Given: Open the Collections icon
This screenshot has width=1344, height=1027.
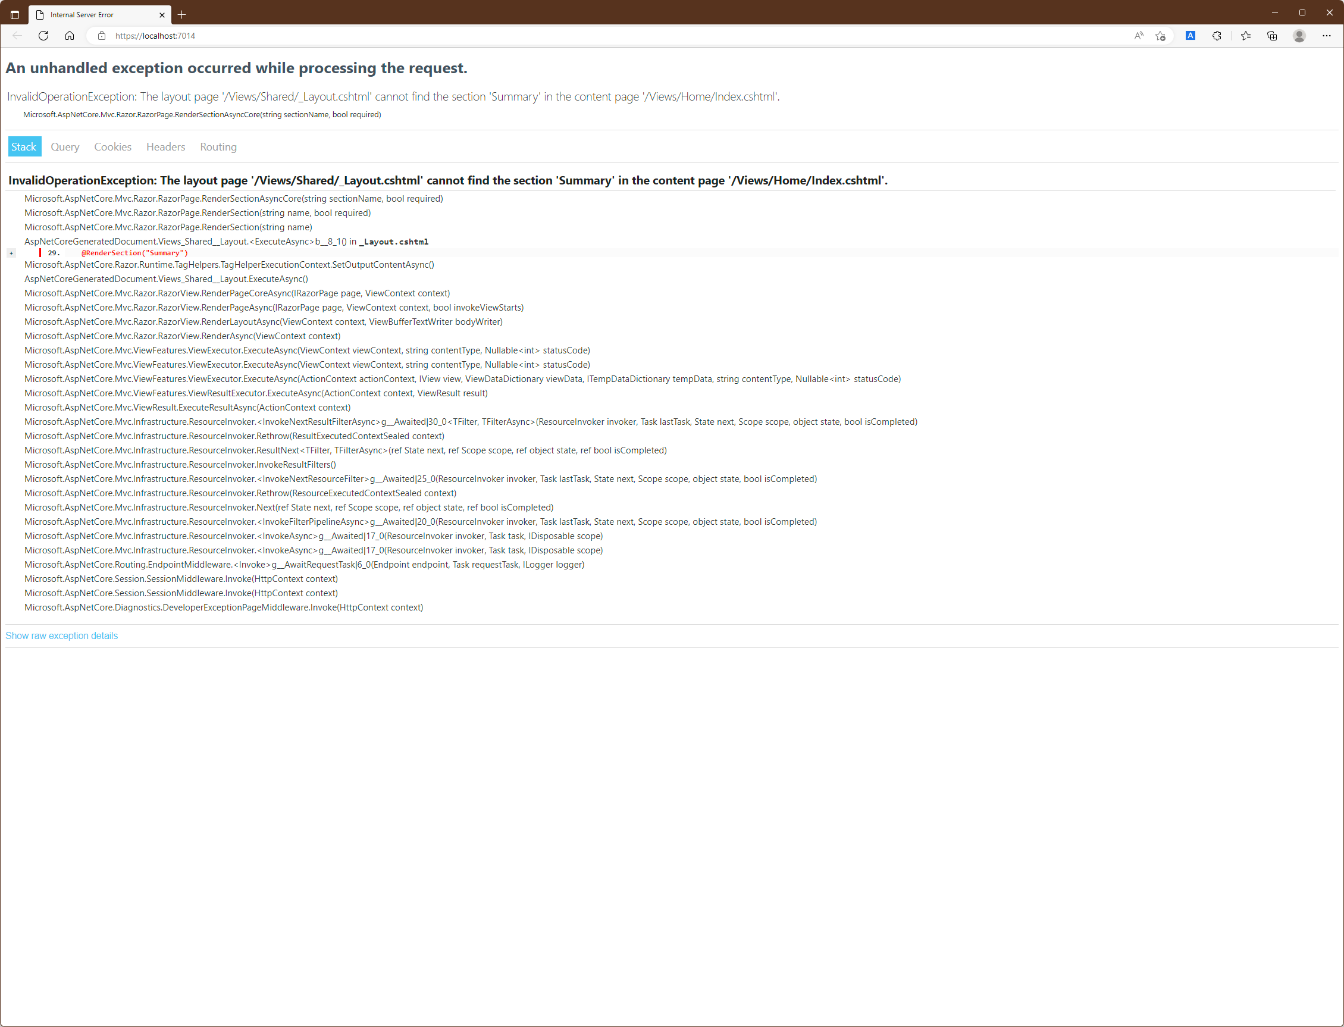Looking at the screenshot, I should coord(1272,36).
